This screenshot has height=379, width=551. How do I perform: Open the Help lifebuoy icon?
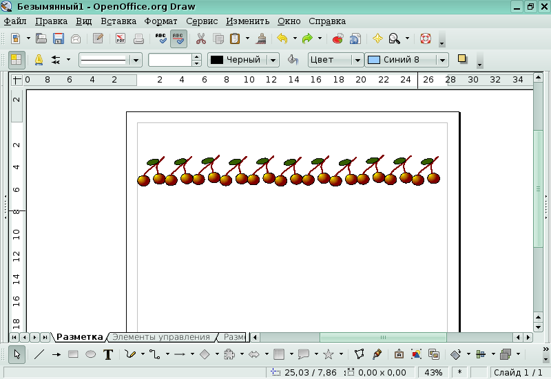coord(426,39)
